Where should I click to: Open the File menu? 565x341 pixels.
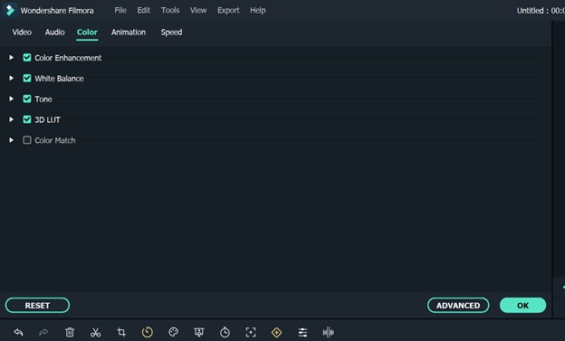tap(120, 11)
